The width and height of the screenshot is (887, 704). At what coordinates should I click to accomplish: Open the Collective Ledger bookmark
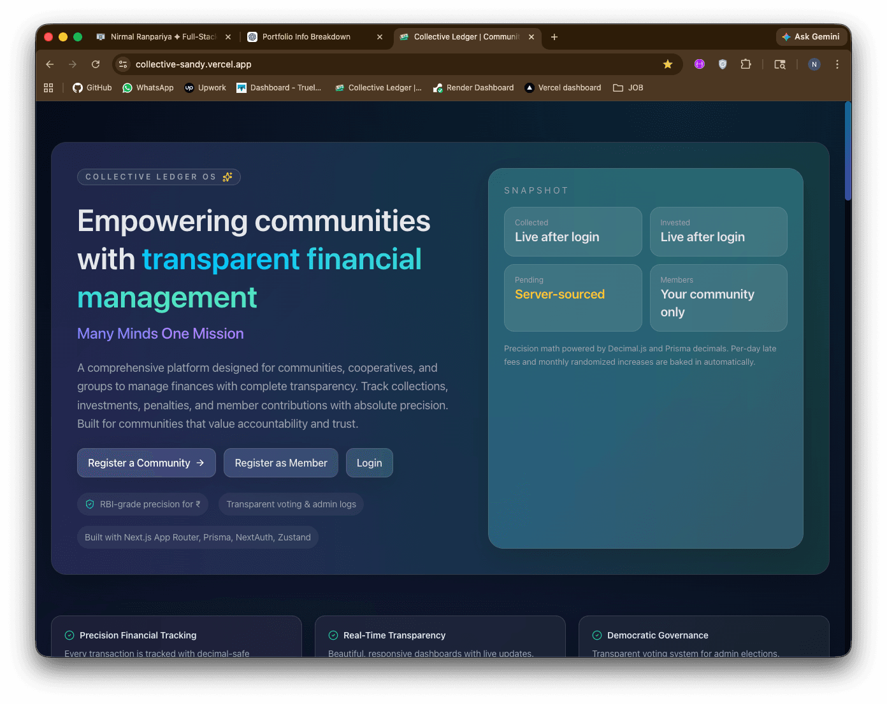[378, 88]
